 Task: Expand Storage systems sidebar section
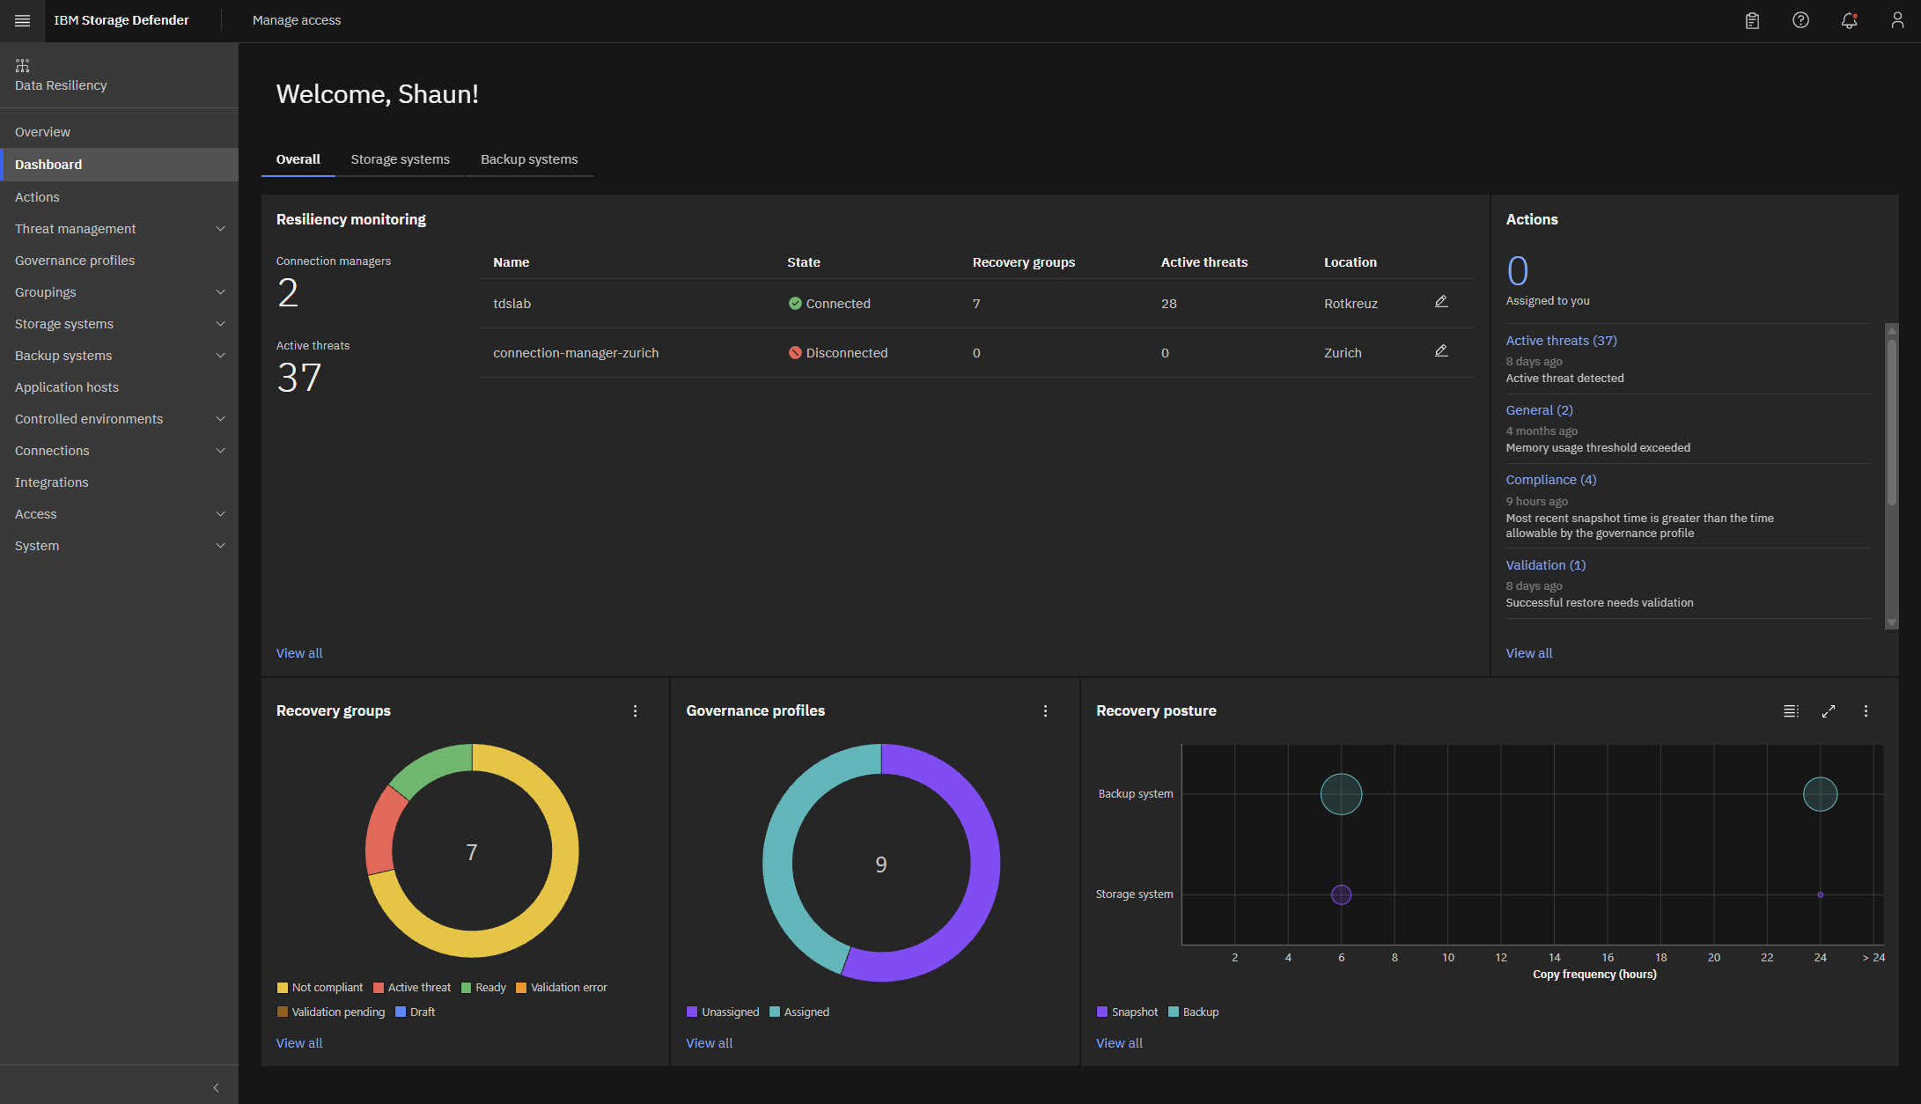119,324
